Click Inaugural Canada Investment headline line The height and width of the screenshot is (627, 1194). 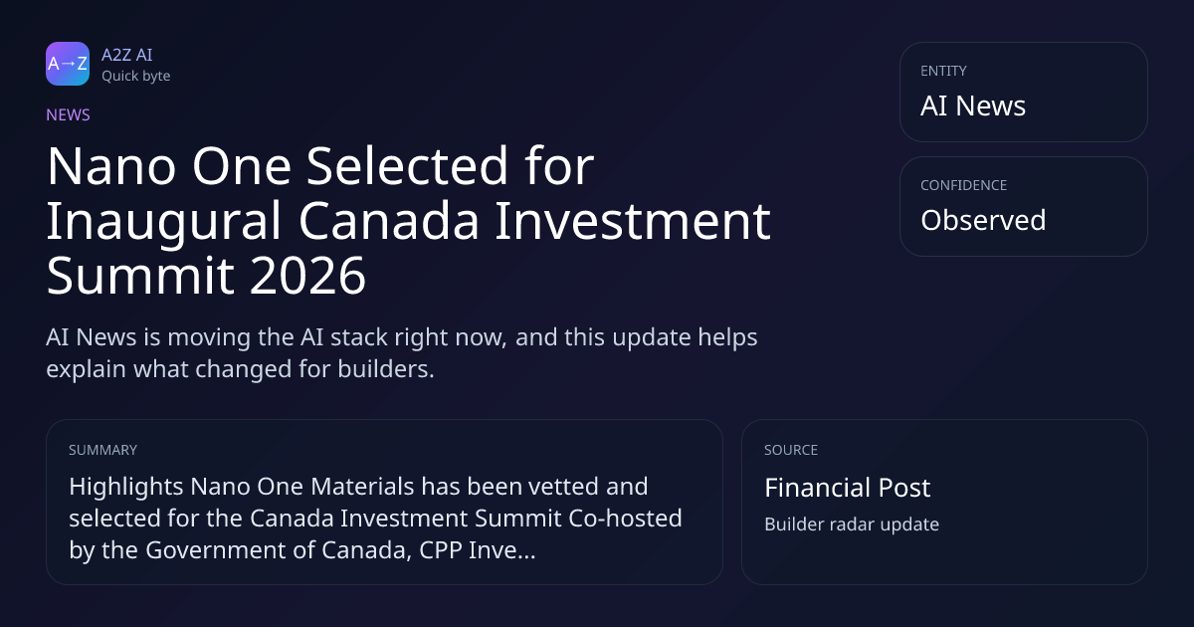pos(408,222)
